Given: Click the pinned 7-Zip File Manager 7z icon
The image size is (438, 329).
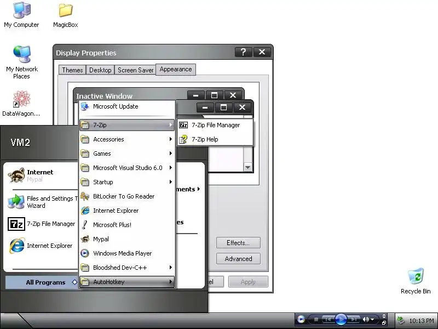Looking at the screenshot, I should point(16,224).
